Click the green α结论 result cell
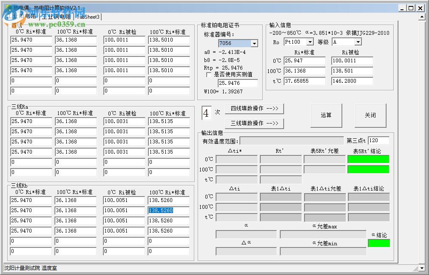This screenshot has height=275, width=429. (378, 243)
